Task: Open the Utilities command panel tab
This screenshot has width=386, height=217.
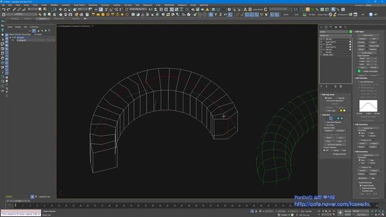Action: (x=346, y=27)
